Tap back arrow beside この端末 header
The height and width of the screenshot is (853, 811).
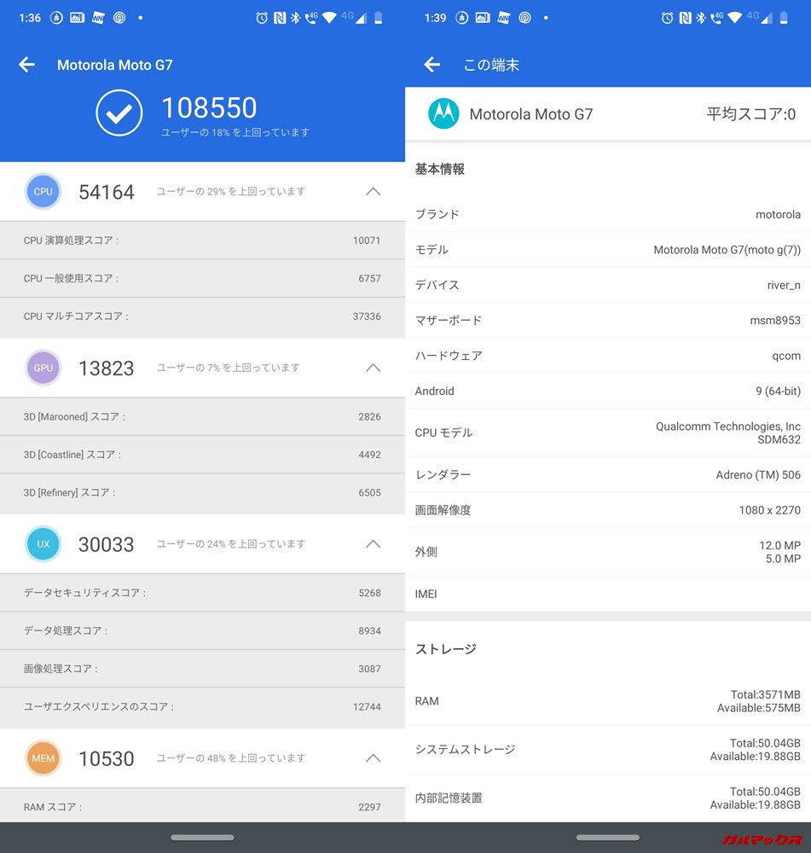click(432, 64)
